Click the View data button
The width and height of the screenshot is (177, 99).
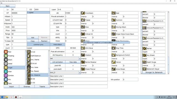click(x=73, y=62)
